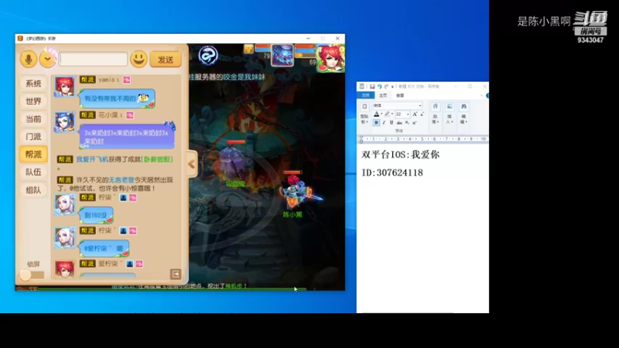Viewport: 619px width, 348px height.
Task: Expand the round chevron button beside the mic
Action: tap(47, 60)
